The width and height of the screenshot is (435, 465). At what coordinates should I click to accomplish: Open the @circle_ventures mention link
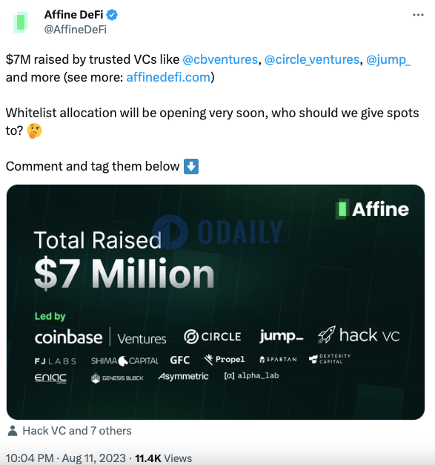click(x=312, y=59)
